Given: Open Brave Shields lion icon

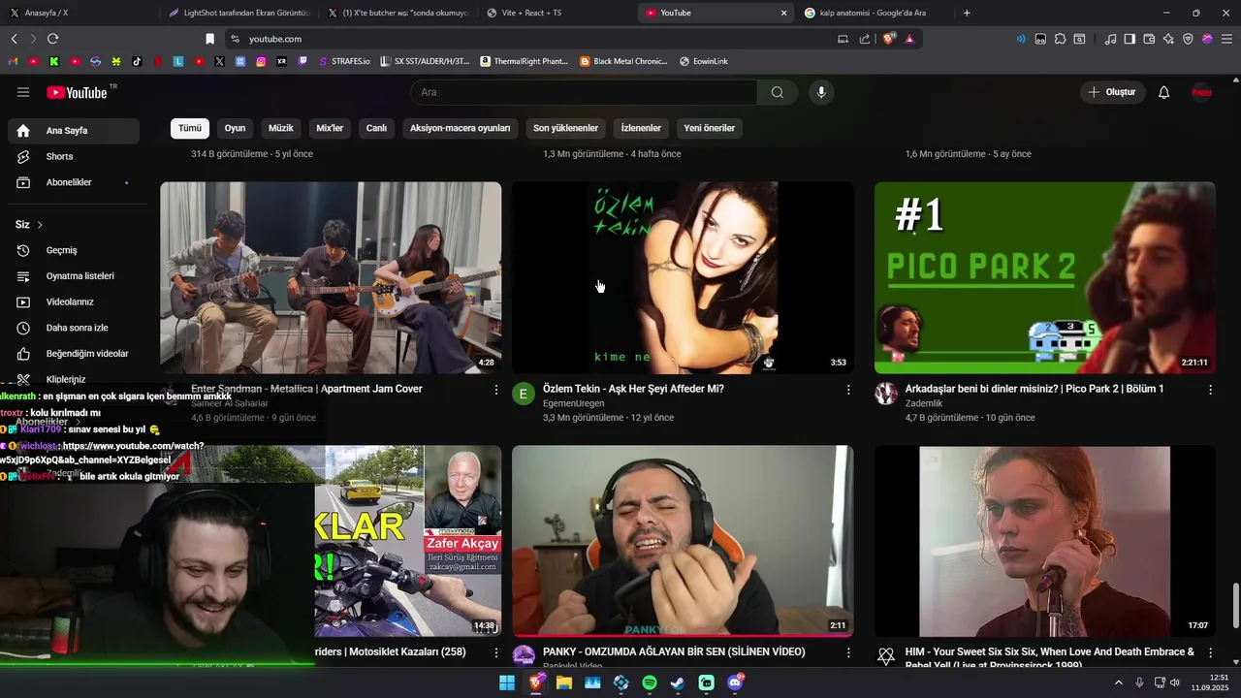Looking at the screenshot, I should pyautogui.click(x=889, y=39).
